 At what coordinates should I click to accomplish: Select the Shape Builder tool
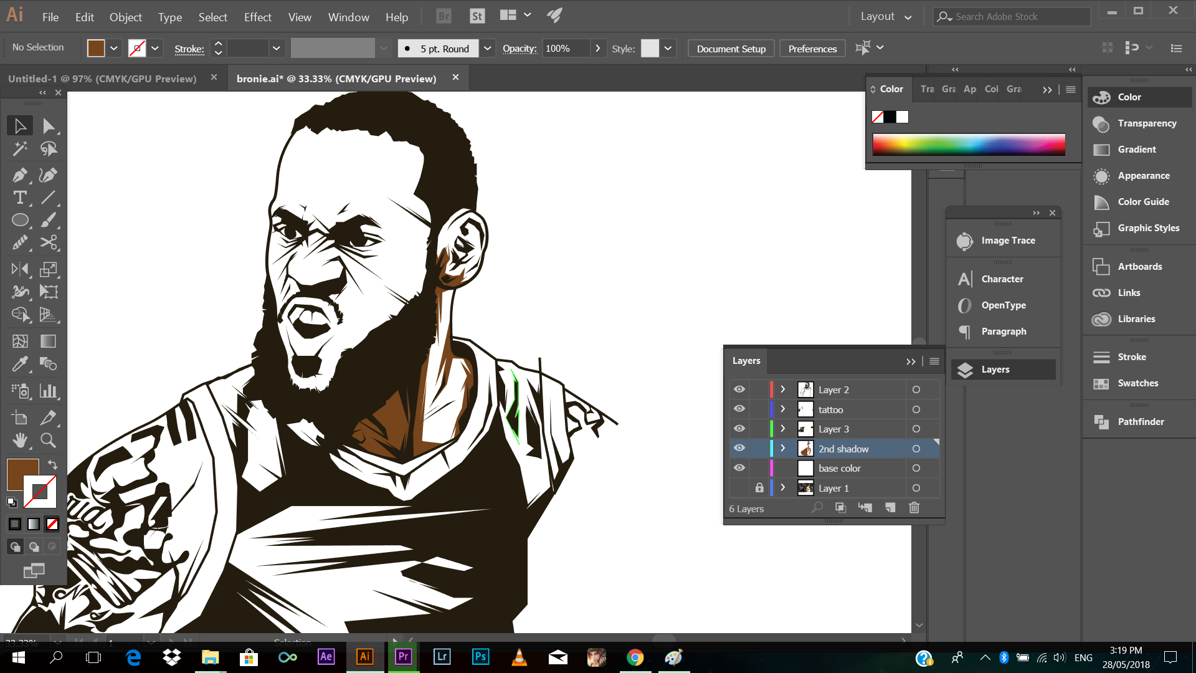pos(20,314)
